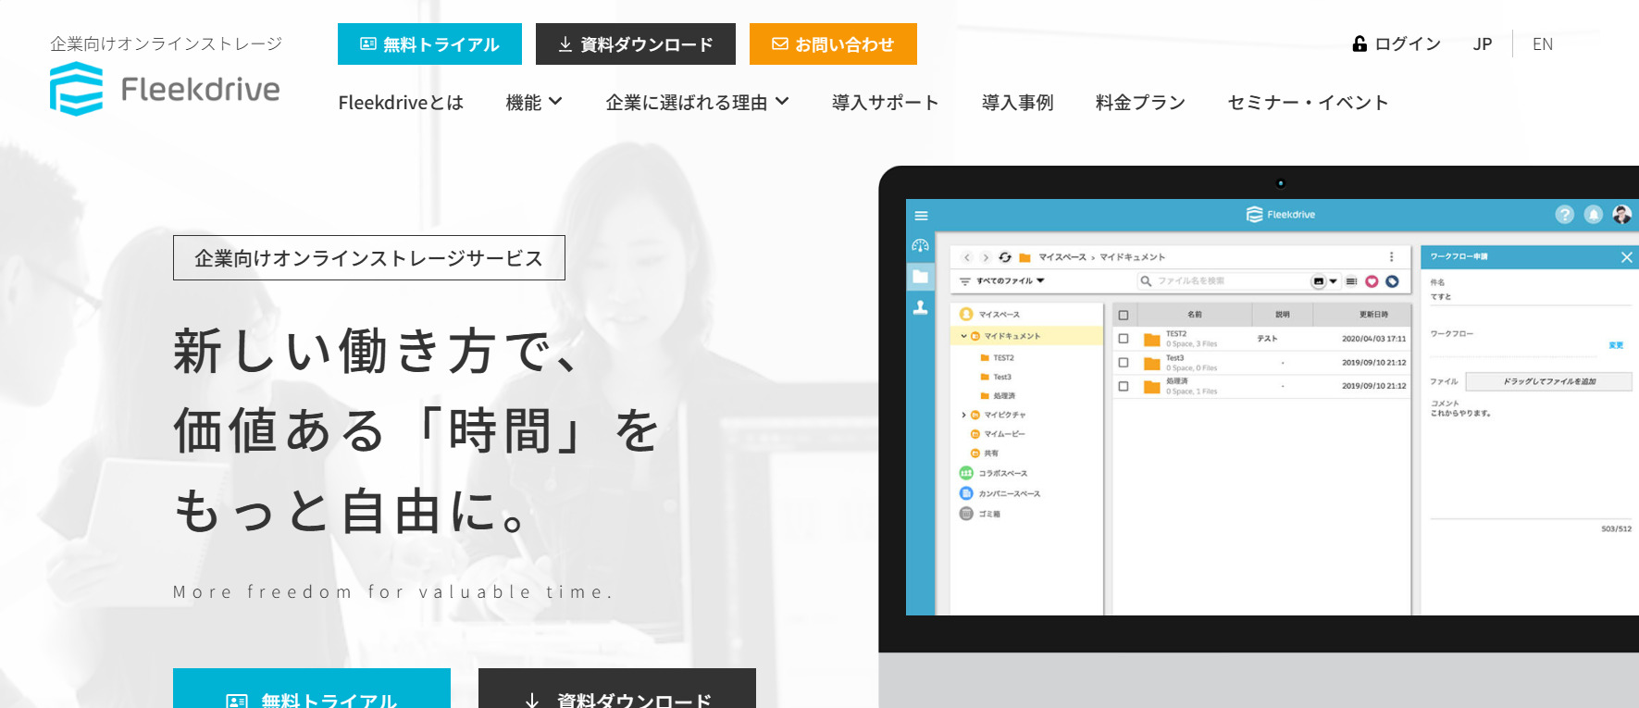Check the 処理済 row checkbox

coord(1124,386)
